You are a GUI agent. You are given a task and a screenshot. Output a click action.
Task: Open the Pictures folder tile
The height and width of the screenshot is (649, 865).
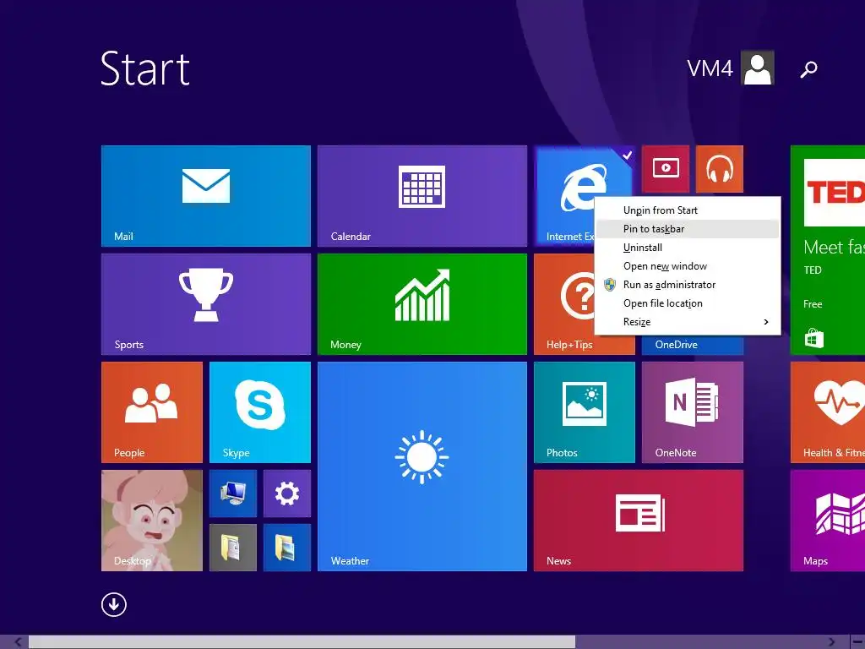coord(287,548)
